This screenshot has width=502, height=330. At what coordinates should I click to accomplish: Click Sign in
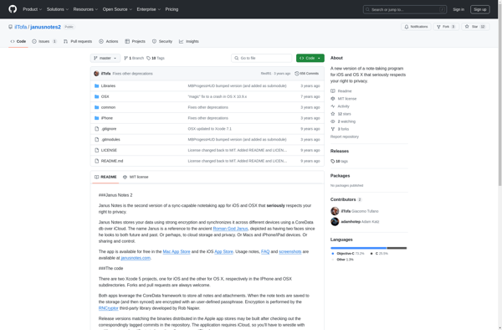(458, 9)
